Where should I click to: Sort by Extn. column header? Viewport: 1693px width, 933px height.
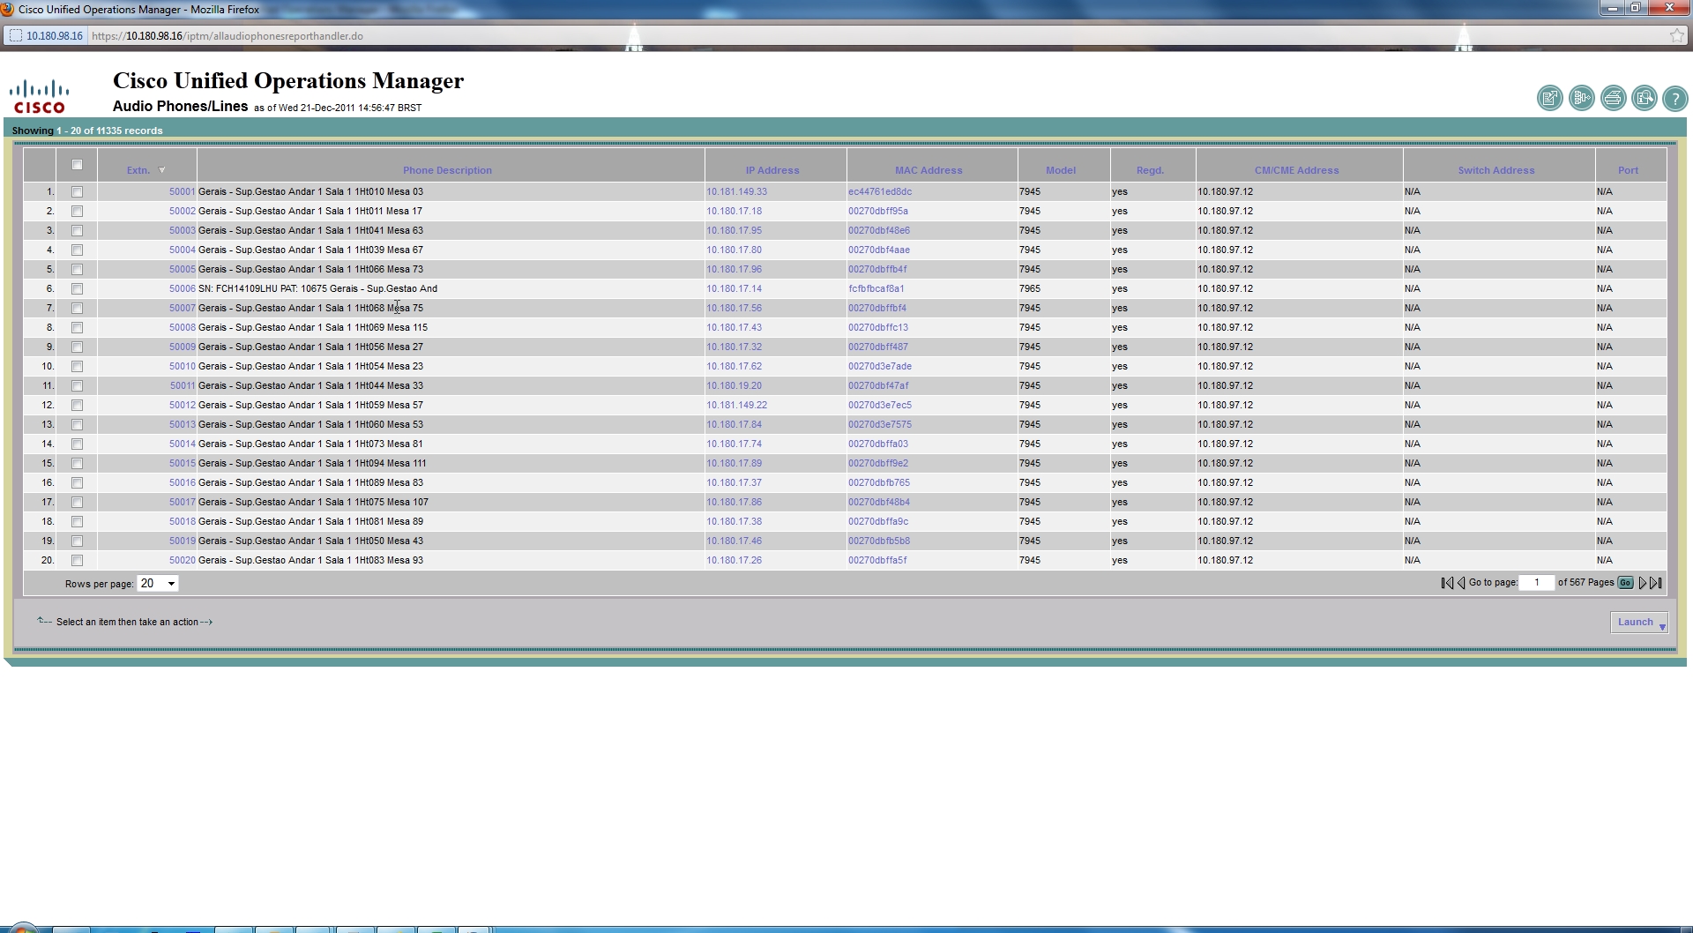point(138,170)
